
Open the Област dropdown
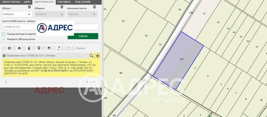pyautogui.click(x=17, y=14)
